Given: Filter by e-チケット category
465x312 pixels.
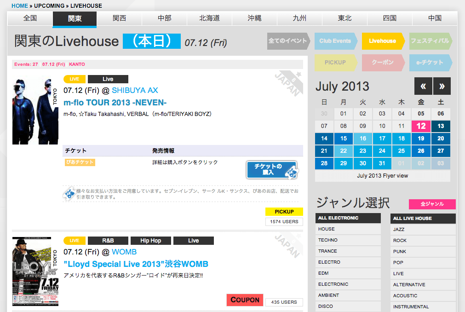Looking at the screenshot, I should (x=431, y=63).
